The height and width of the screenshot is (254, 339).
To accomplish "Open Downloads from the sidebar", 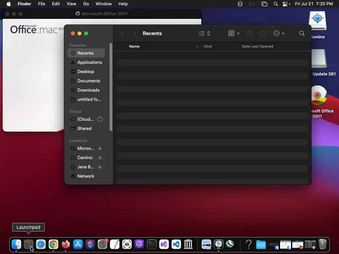I will click(86, 90).
